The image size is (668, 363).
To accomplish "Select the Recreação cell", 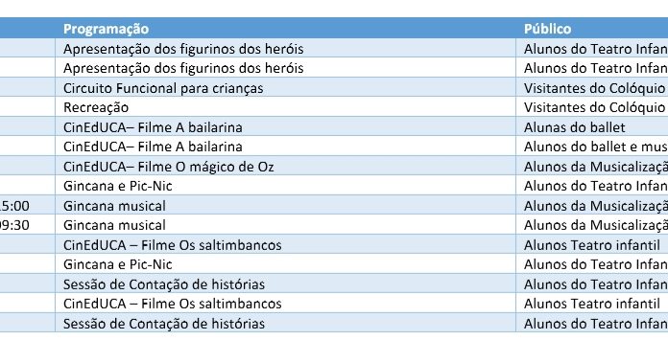I will click(285, 107).
